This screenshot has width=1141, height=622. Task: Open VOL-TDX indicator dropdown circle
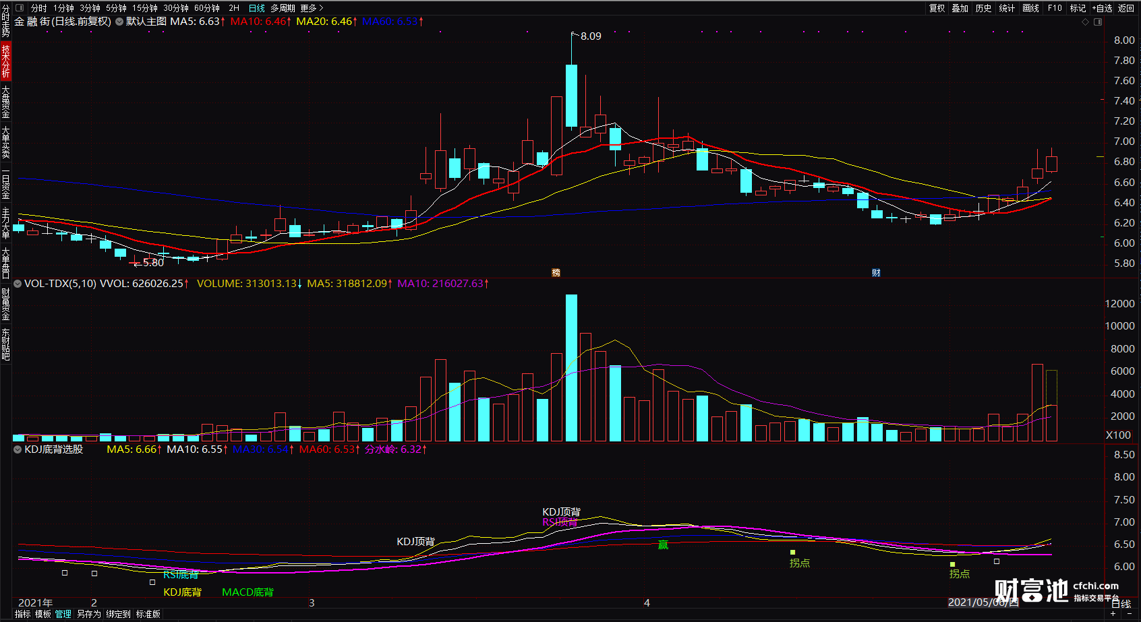(x=18, y=284)
